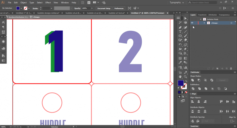The width and height of the screenshot is (237, 128).
Task: Click the Document Setup button
Action: (x=104, y=8)
